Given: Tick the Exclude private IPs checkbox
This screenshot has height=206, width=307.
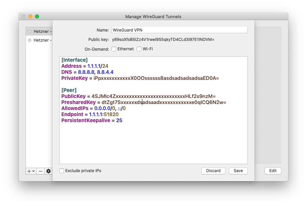Looking at the screenshot, I should click(62, 171).
